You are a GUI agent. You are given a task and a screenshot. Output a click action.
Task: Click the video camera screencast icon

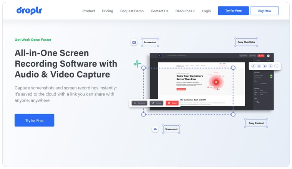pyautogui.click(x=155, y=129)
